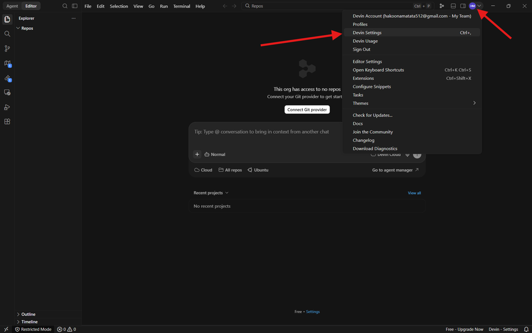Select Download Diagnostics menu item
This screenshot has width=532, height=333.
coord(412,148)
